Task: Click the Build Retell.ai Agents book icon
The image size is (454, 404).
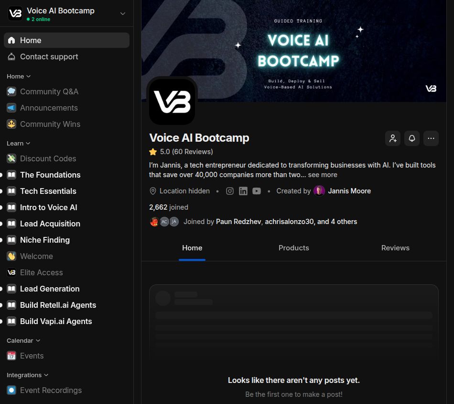Action: click(11, 305)
